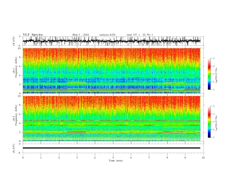The width and height of the screenshot is (229, 177).
Task: Click the 'station=ATH' label
Action: point(107,35)
